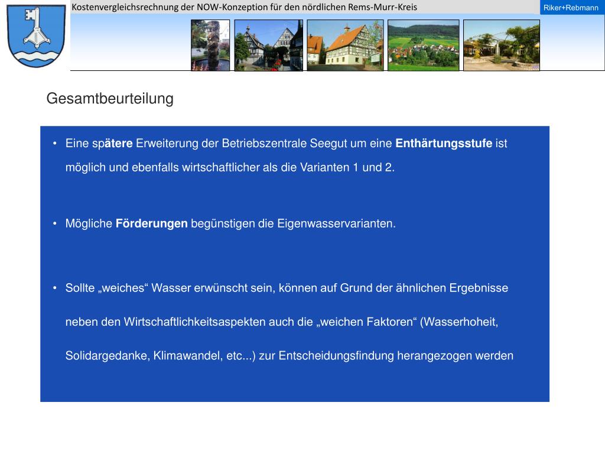The height and width of the screenshot is (454, 605).
Task: Click the word '(Wasserhoheit,'
Action: (x=458, y=322)
